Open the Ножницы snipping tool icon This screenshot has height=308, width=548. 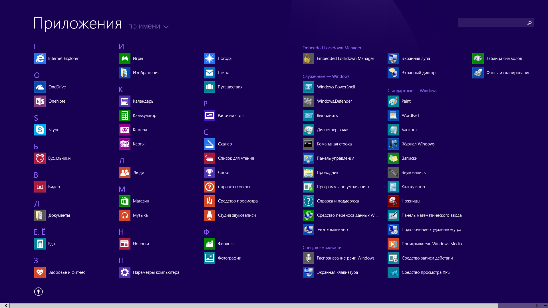[393, 201]
